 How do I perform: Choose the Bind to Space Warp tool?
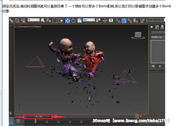(x=23, y=21)
